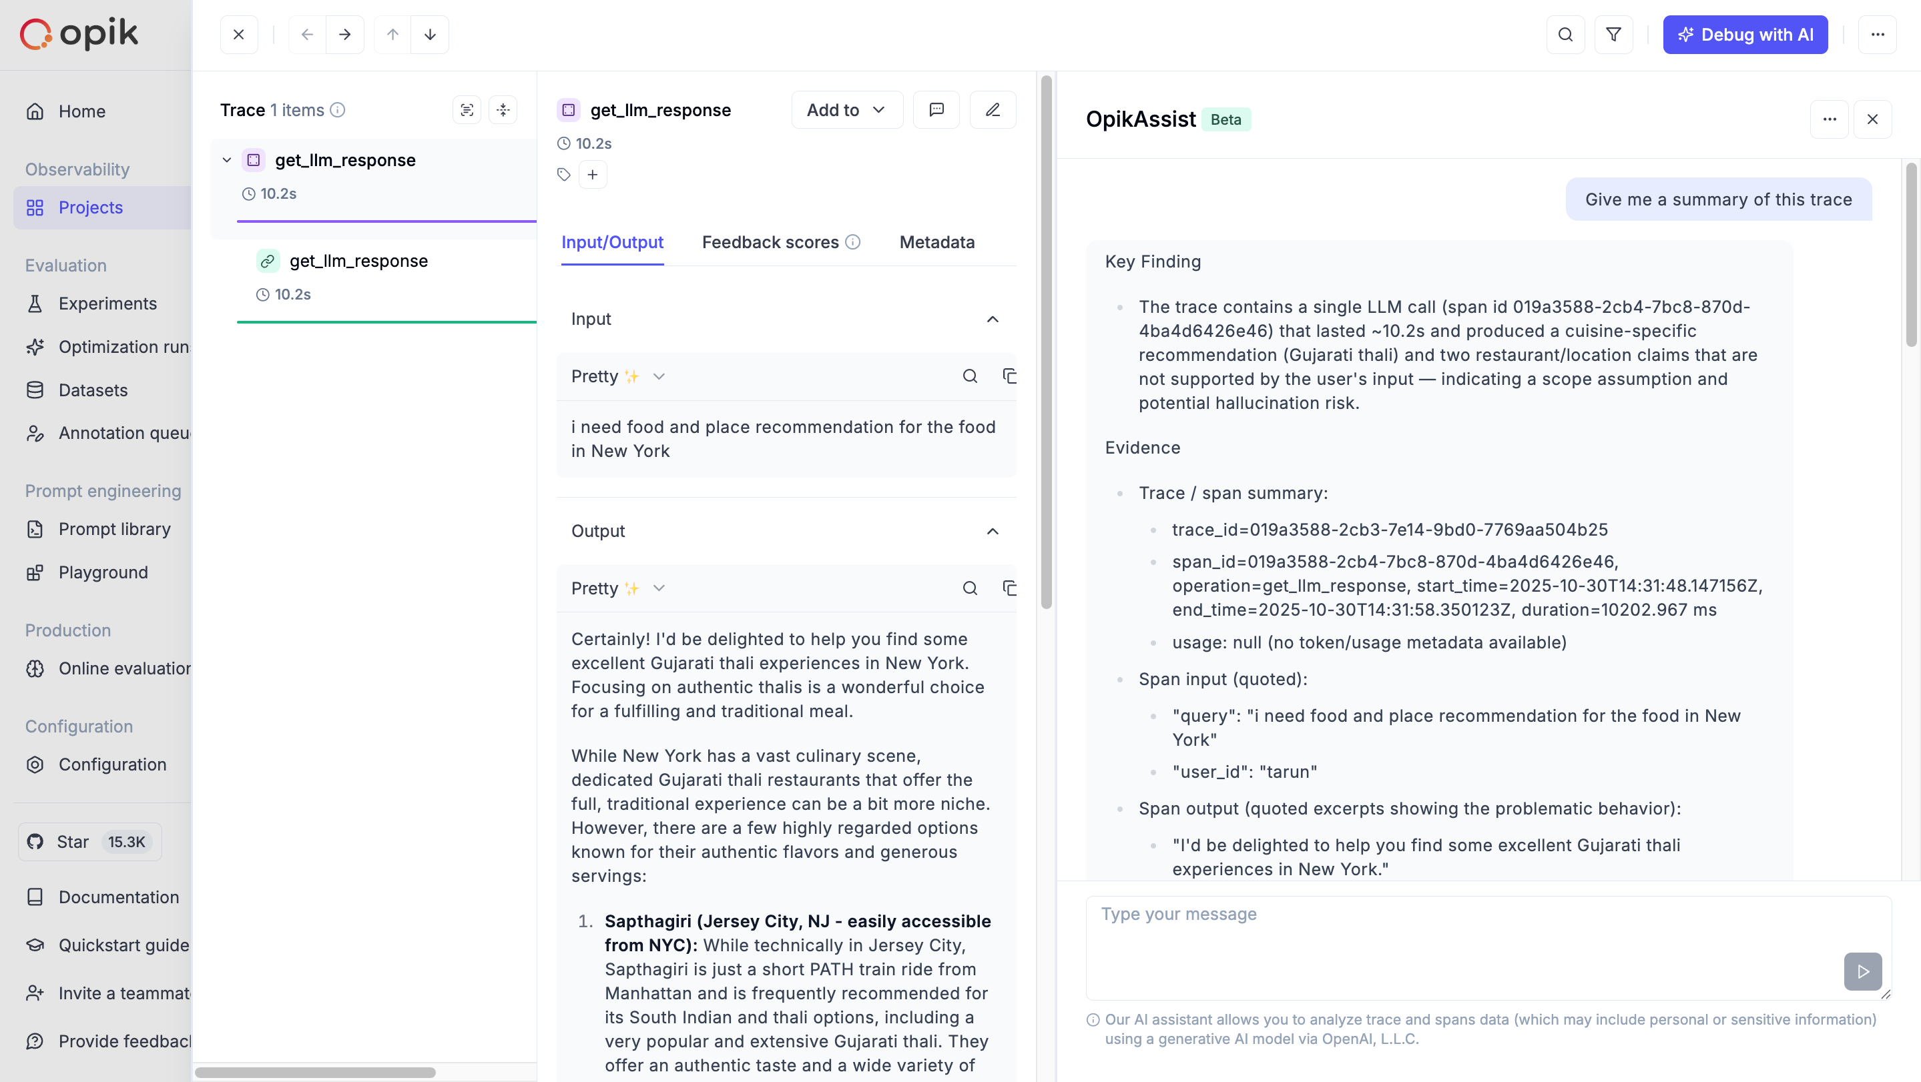Collapse the get_llm_response trace tree node
1921x1082 pixels.
tap(227, 160)
